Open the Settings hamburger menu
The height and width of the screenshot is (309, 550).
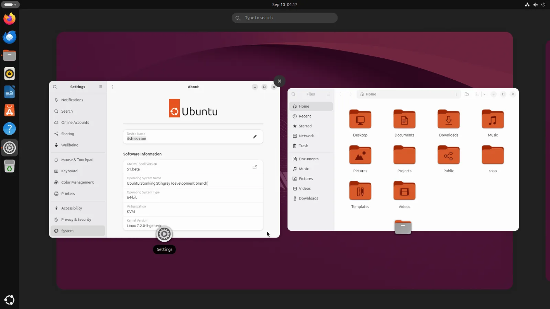coord(101,87)
